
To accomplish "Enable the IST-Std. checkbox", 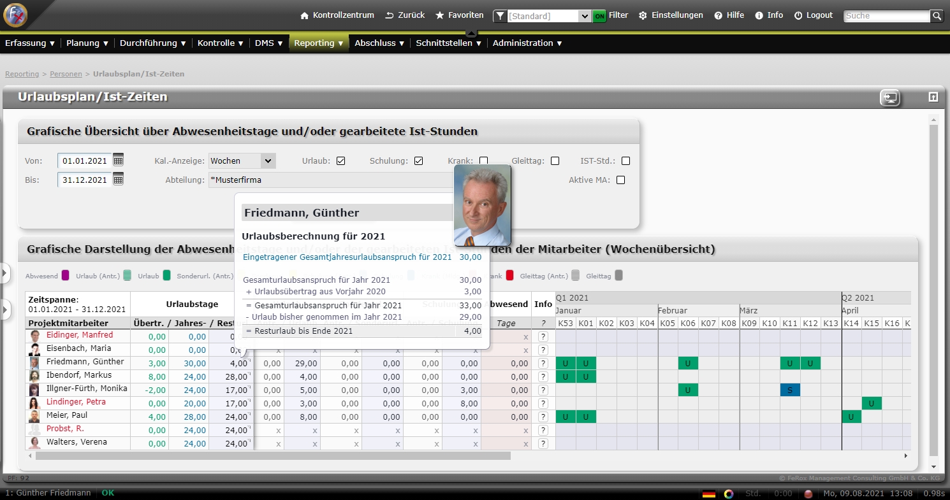I will click(626, 161).
